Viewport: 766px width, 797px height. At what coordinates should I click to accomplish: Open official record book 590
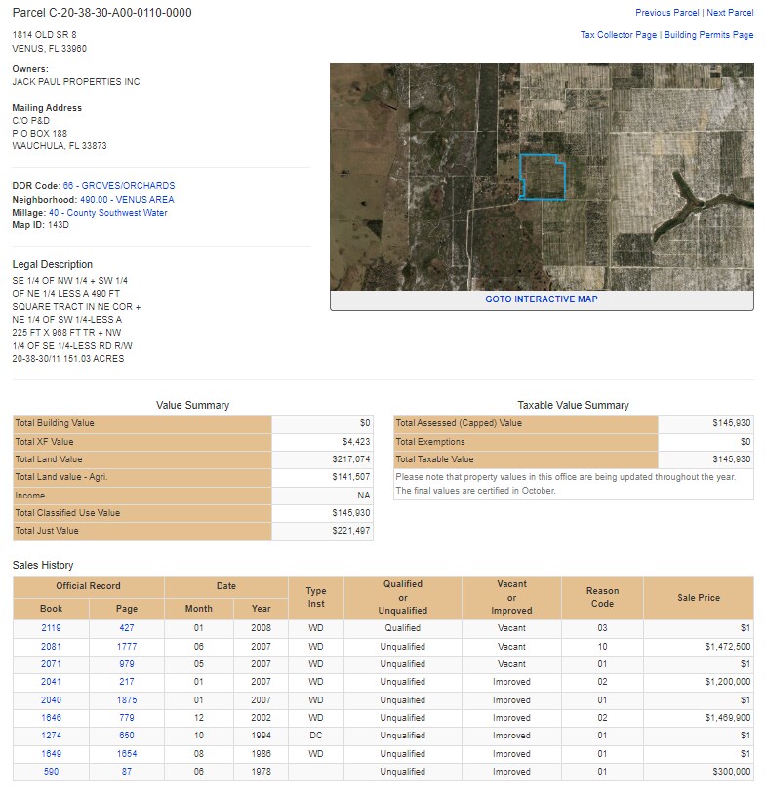(51, 772)
